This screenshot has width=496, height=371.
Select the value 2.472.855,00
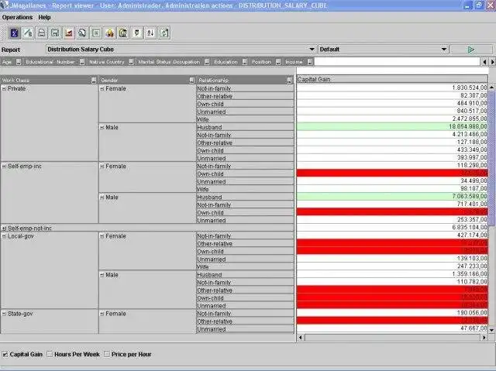(392, 119)
